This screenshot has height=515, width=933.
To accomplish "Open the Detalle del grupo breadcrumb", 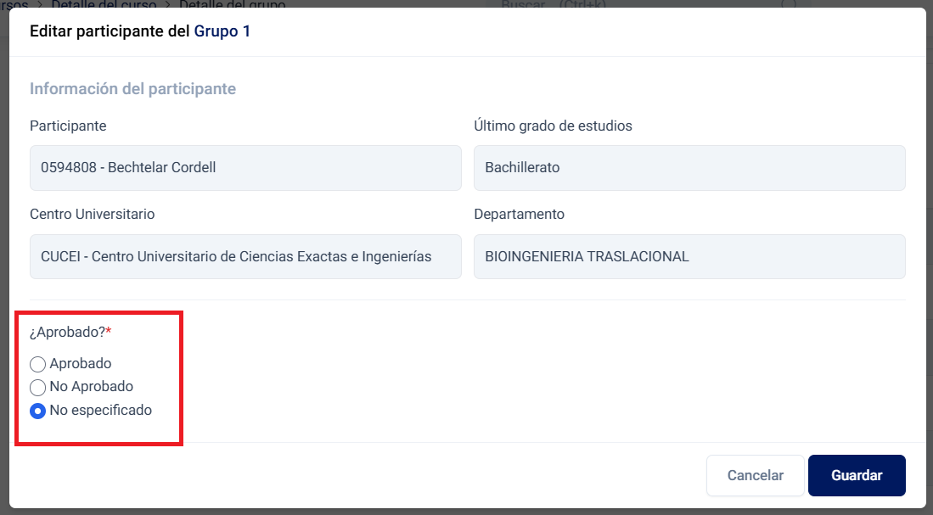I will (232, 4).
